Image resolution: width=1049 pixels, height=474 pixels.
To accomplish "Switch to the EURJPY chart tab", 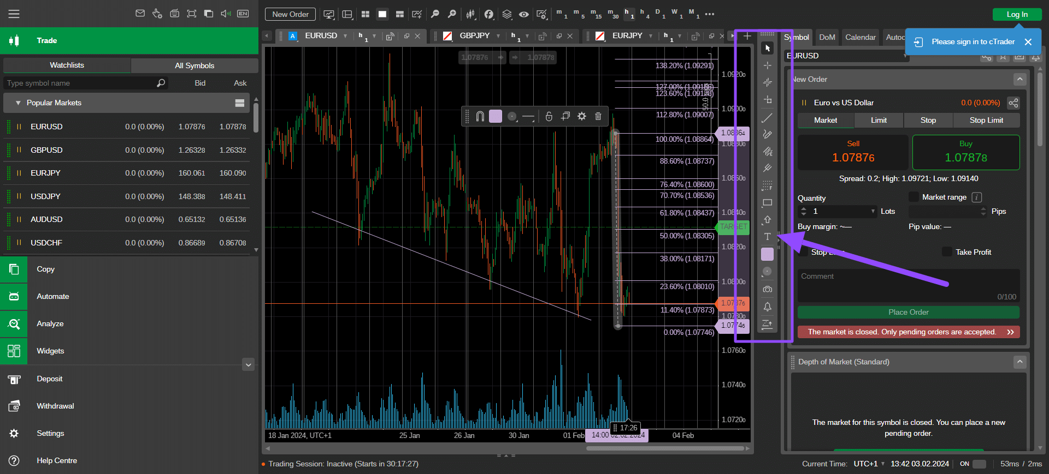I will click(627, 35).
